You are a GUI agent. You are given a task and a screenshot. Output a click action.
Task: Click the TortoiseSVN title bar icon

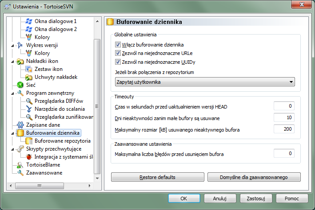(7, 7)
